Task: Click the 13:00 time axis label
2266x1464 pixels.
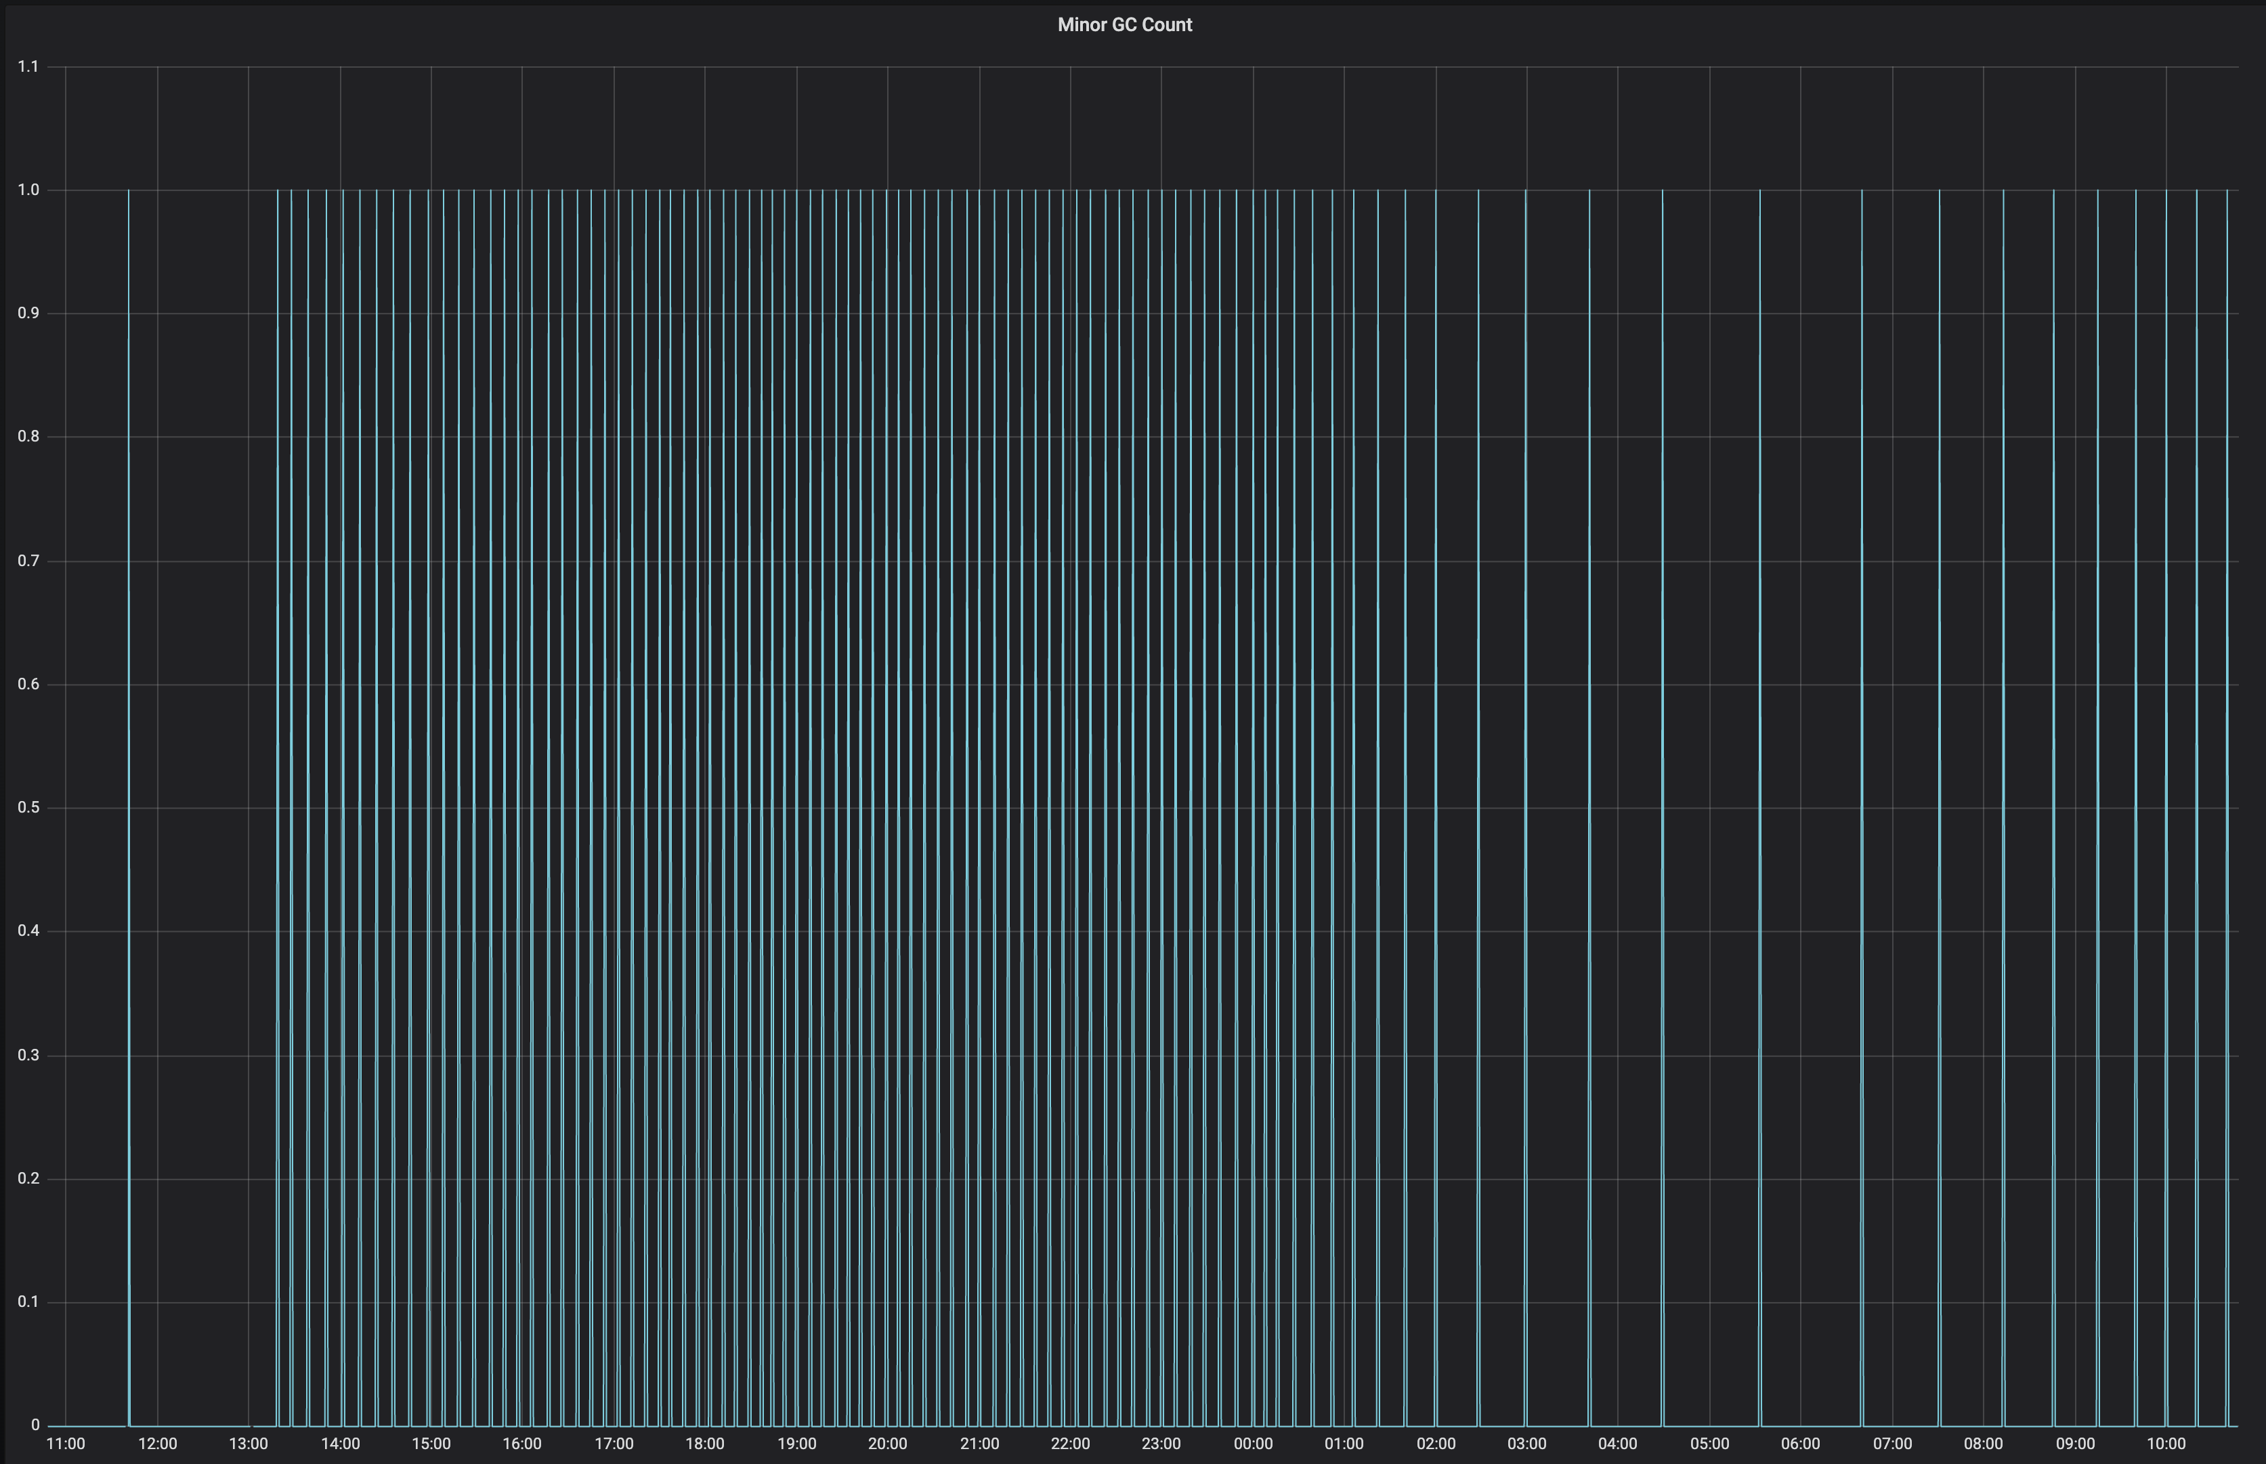Action: (x=248, y=1444)
